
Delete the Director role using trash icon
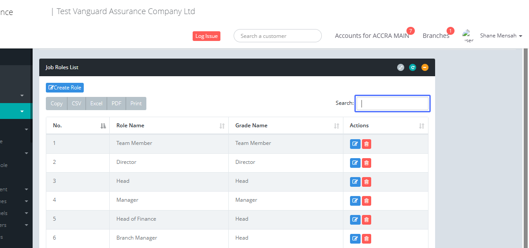click(x=366, y=163)
